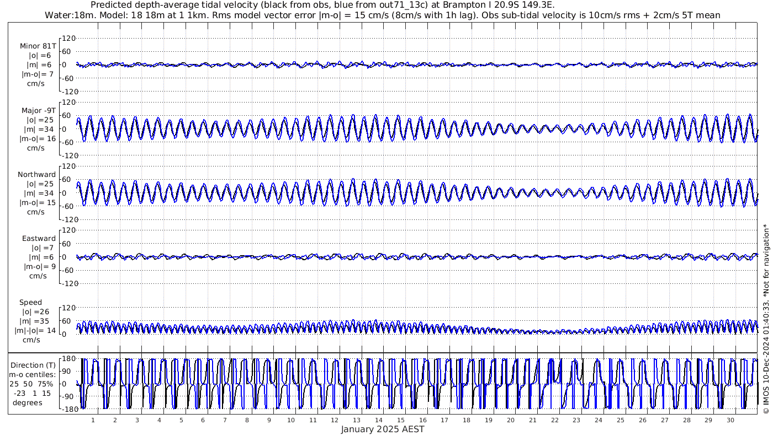The image size is (773, 441).
Task: Click day 20 tick label on x-axis
Action: (510, 421)
